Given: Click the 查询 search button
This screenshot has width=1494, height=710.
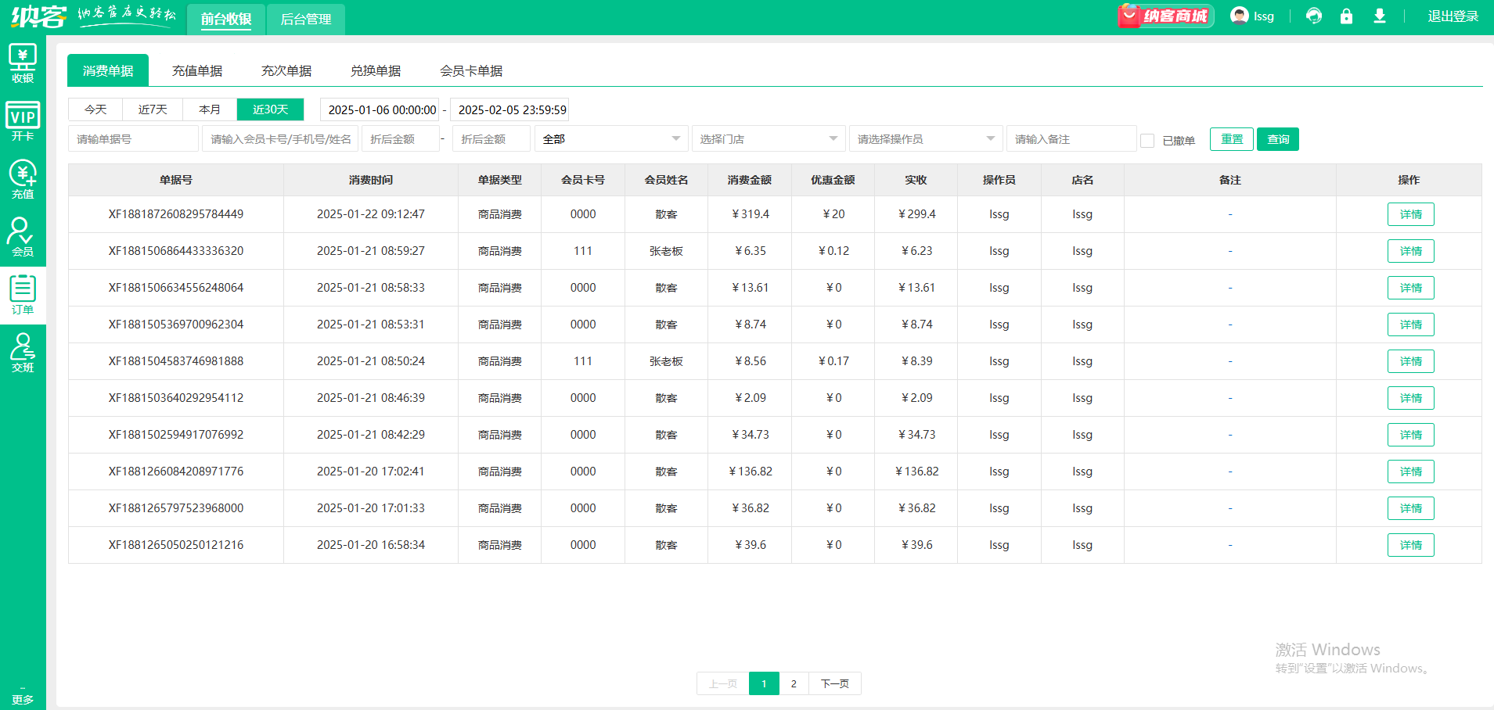Looking at the screenshot, I should pos(1278,139).
